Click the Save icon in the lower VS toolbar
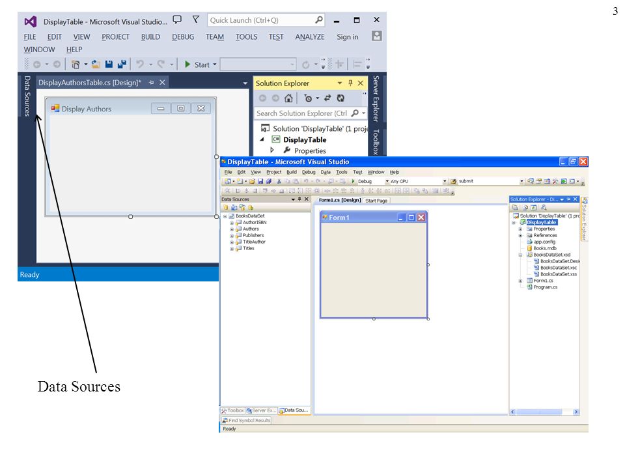Image resolution: width=625 pixels, height=469 pixels. (260, 181)
